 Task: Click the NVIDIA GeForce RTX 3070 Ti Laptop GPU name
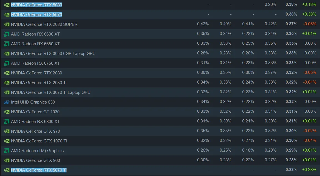tap(50, 92)
